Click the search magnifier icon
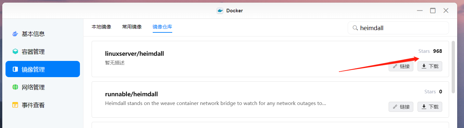This screenshot has width=464, height=128. tap(355, 28)
